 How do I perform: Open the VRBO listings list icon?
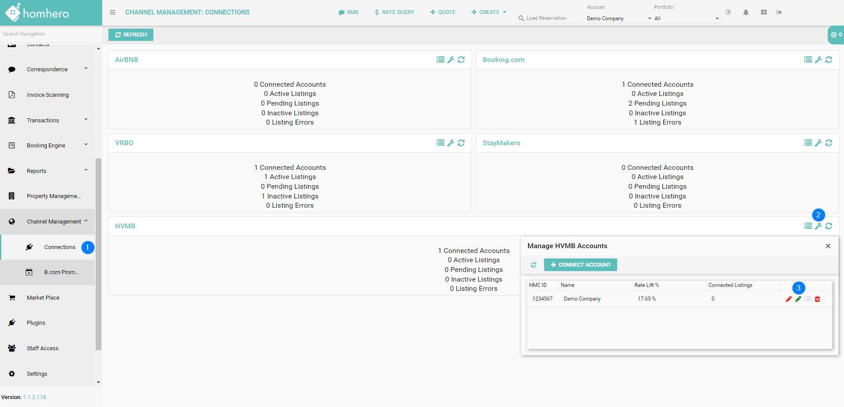pyautogui.click(x=440, y=143)
